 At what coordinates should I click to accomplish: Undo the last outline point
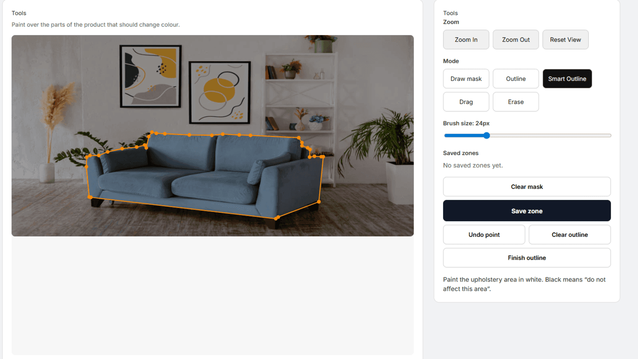[x=484, y=235]
